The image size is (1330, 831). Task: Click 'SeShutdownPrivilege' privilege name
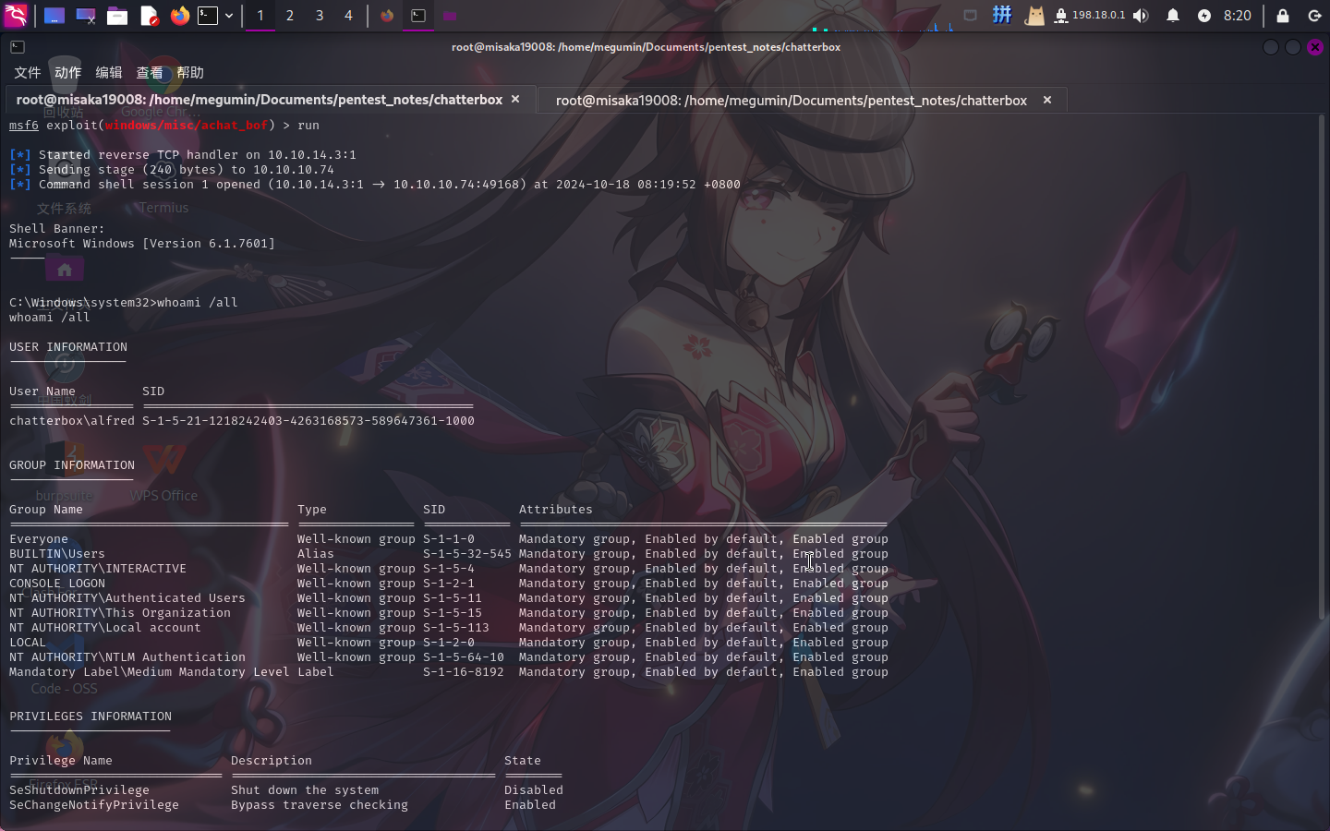click(x=79, y=790)
